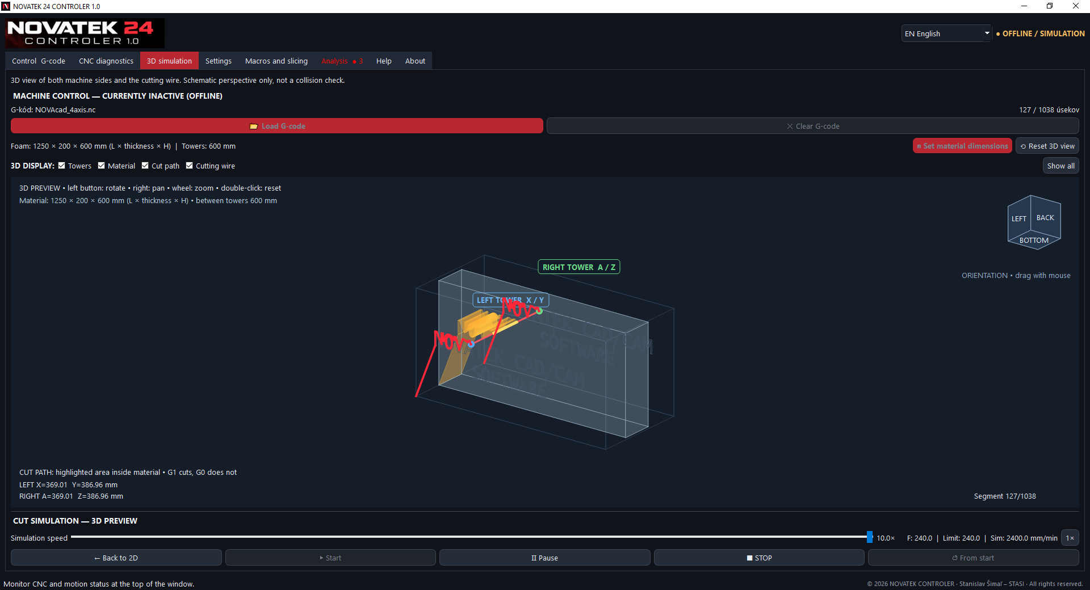Image resolution: width=1090 pixels, height=590 pixels.
Task: Reset the 3D view
Action: pos(1047,146)
